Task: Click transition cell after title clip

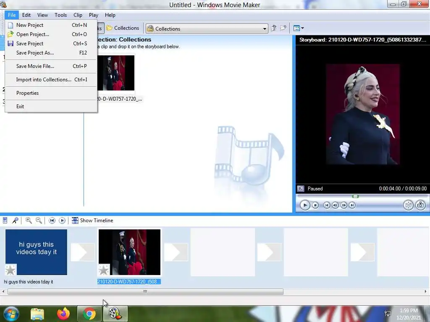Action: point(83,252)
